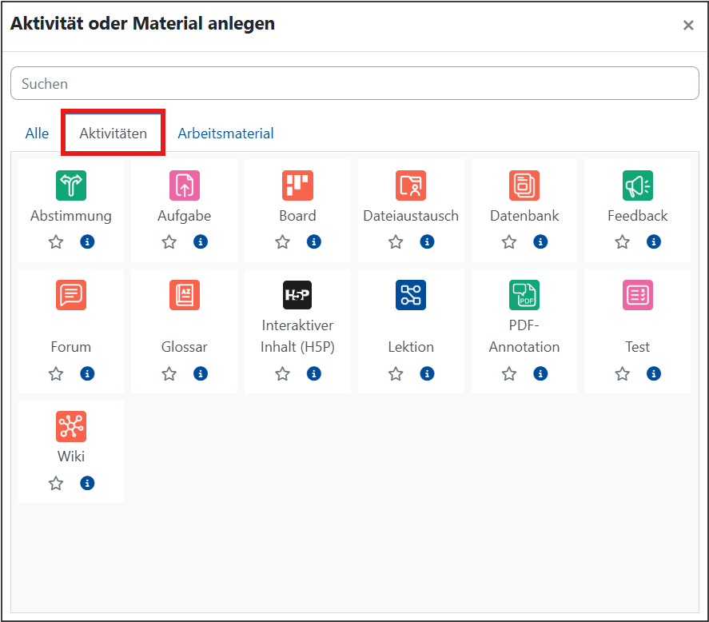The width and height of the screenshot is (709, 622).
Task: Show info for Dateiaustausch
Action: [427, 242]
